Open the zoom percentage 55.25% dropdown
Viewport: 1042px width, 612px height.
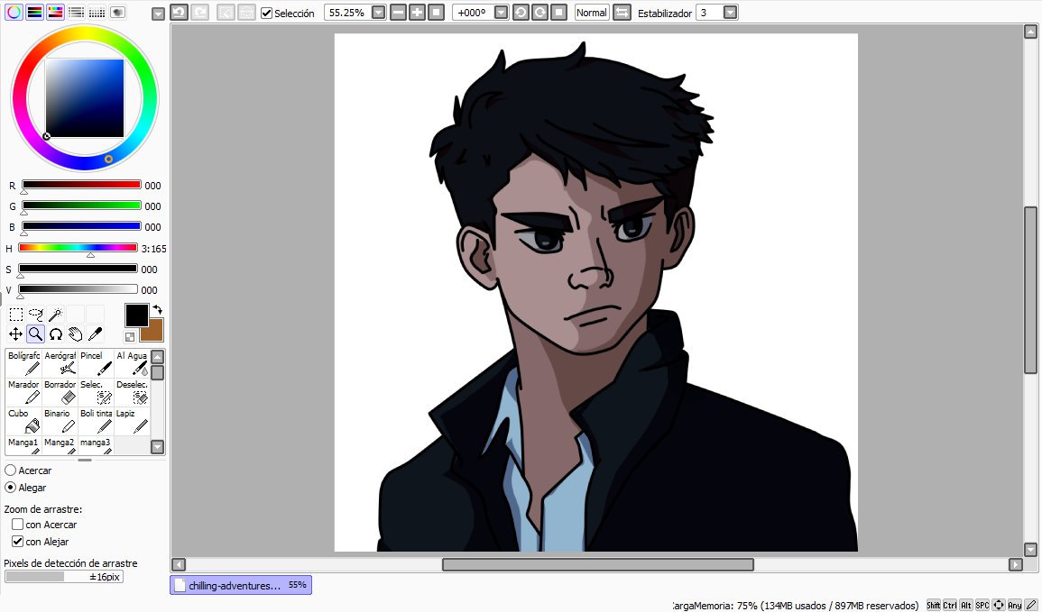coord(379,13)
